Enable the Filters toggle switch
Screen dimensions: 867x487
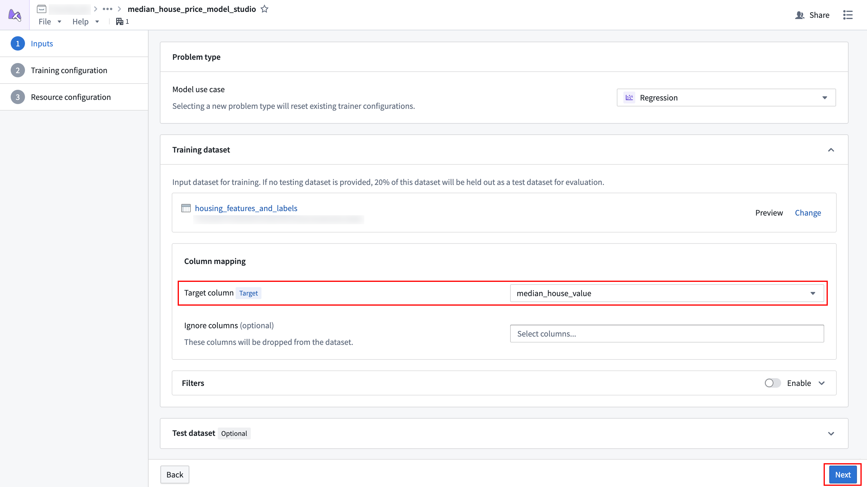[x=772, y=383]
